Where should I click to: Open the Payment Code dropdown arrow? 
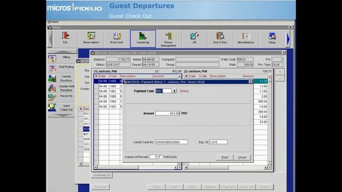click(x=174, y=91)
